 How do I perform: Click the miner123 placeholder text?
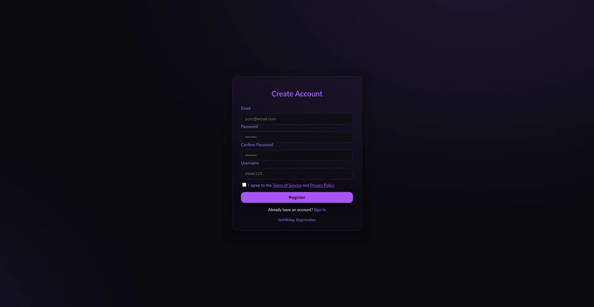253,173
